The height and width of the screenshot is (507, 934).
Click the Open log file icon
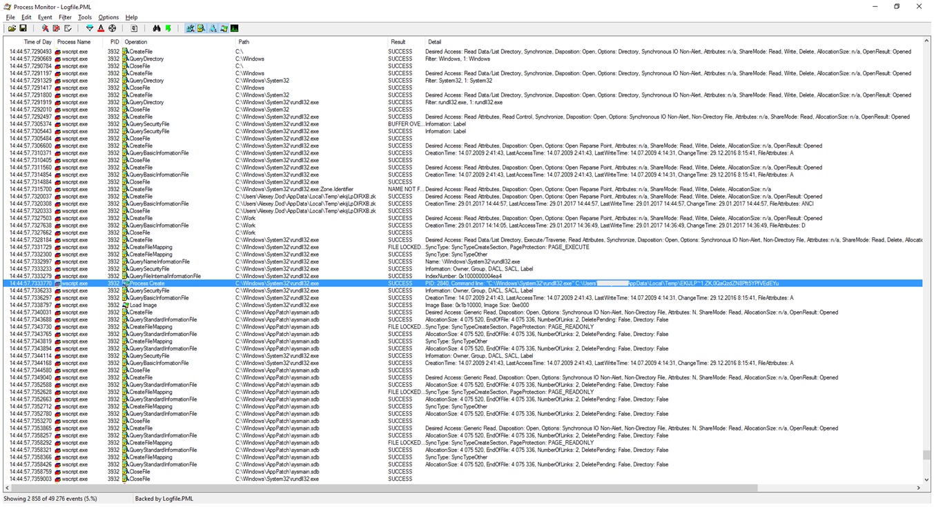tap(12, 28)
